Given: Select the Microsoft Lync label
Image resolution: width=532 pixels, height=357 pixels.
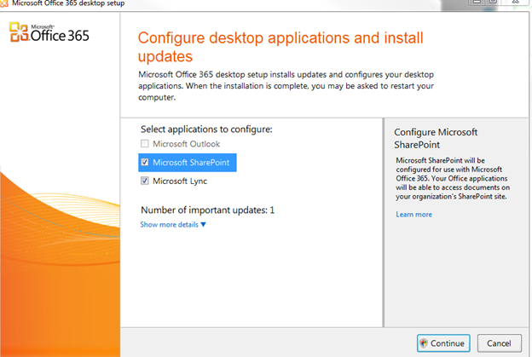Looking at the screenshot, I should click(x=180, y=181).
